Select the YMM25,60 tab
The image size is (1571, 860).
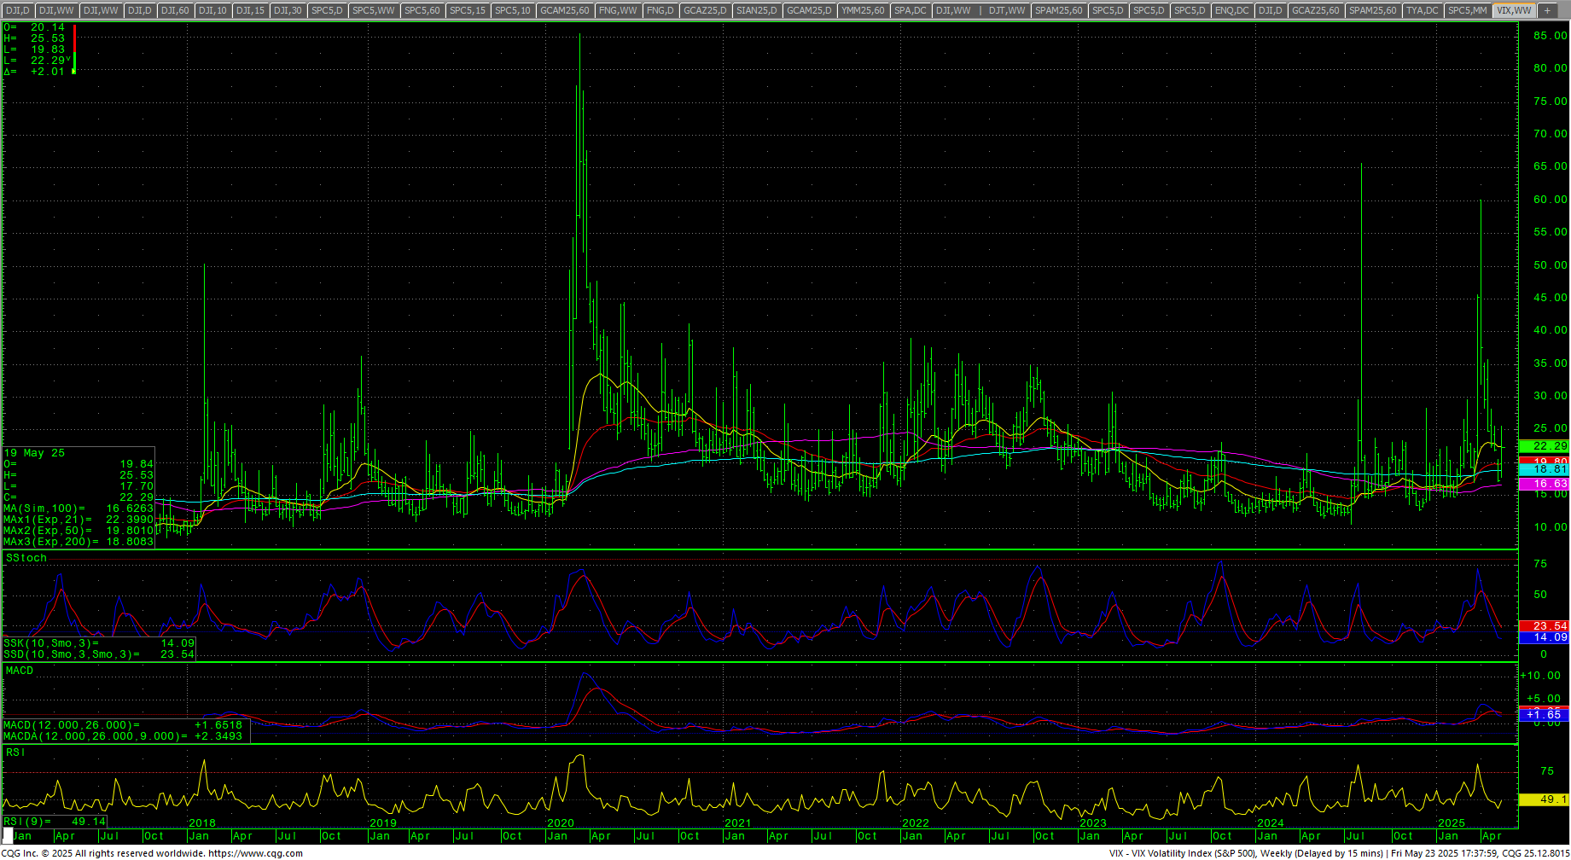[863, 10]
